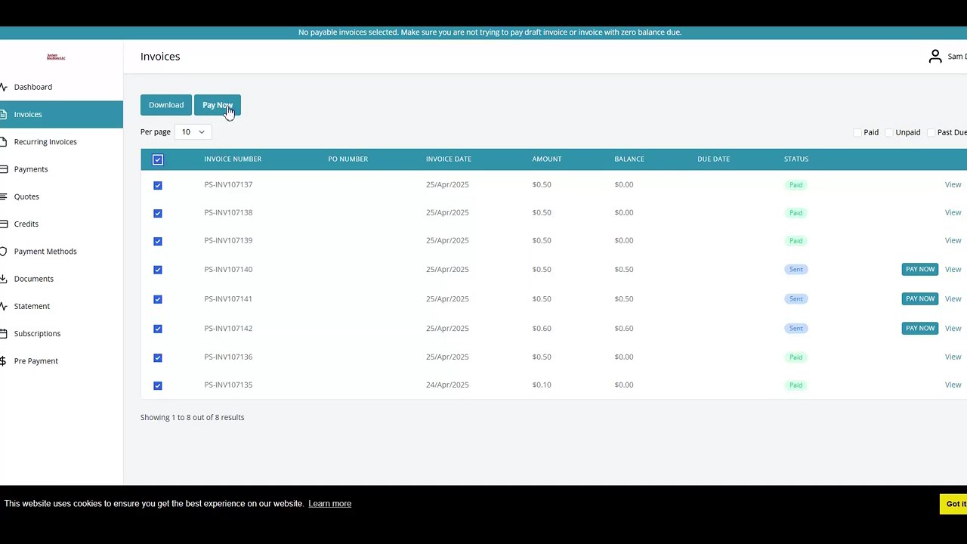Click the Subscriptions calendar icon
The height and width of the screenshot is (544, 967).
pyautogui.click(x=4, y=334)
